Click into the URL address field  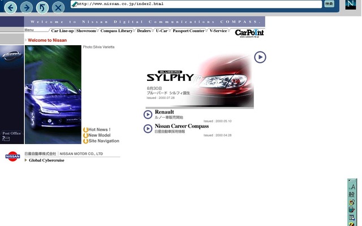[196, 4]
